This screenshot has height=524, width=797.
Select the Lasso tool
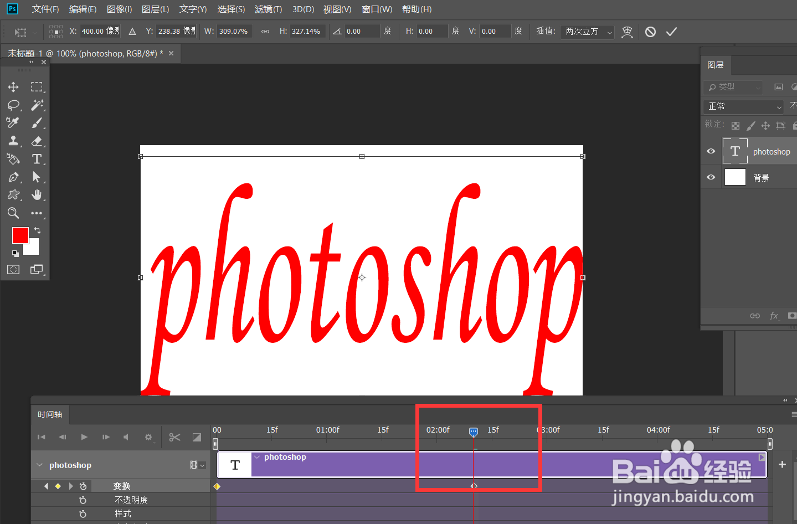click(13, 105)
